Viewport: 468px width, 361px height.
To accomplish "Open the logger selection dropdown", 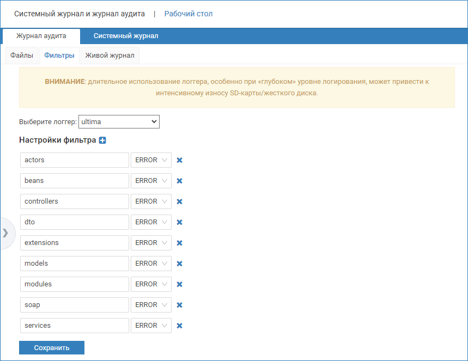I will 119,121.
